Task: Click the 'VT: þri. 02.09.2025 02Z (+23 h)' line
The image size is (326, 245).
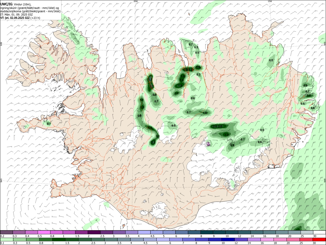Action: pos(20,18)
